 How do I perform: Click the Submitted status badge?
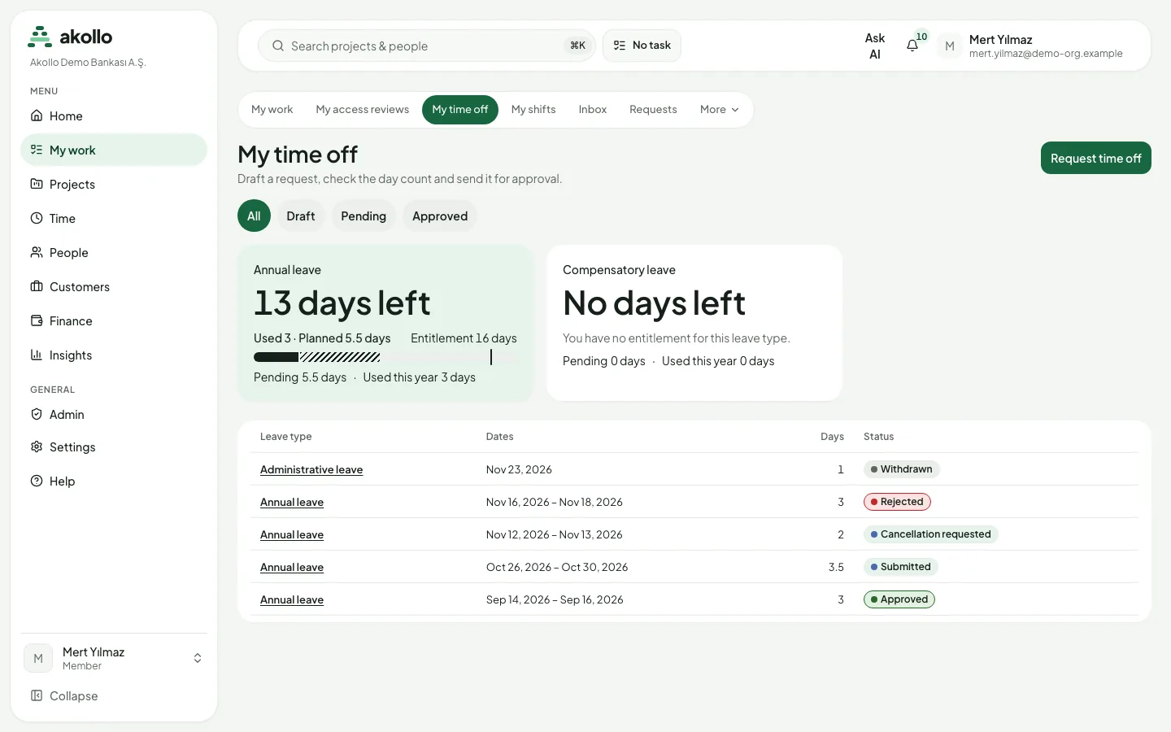pyautogui.click(x=901, y=567)
